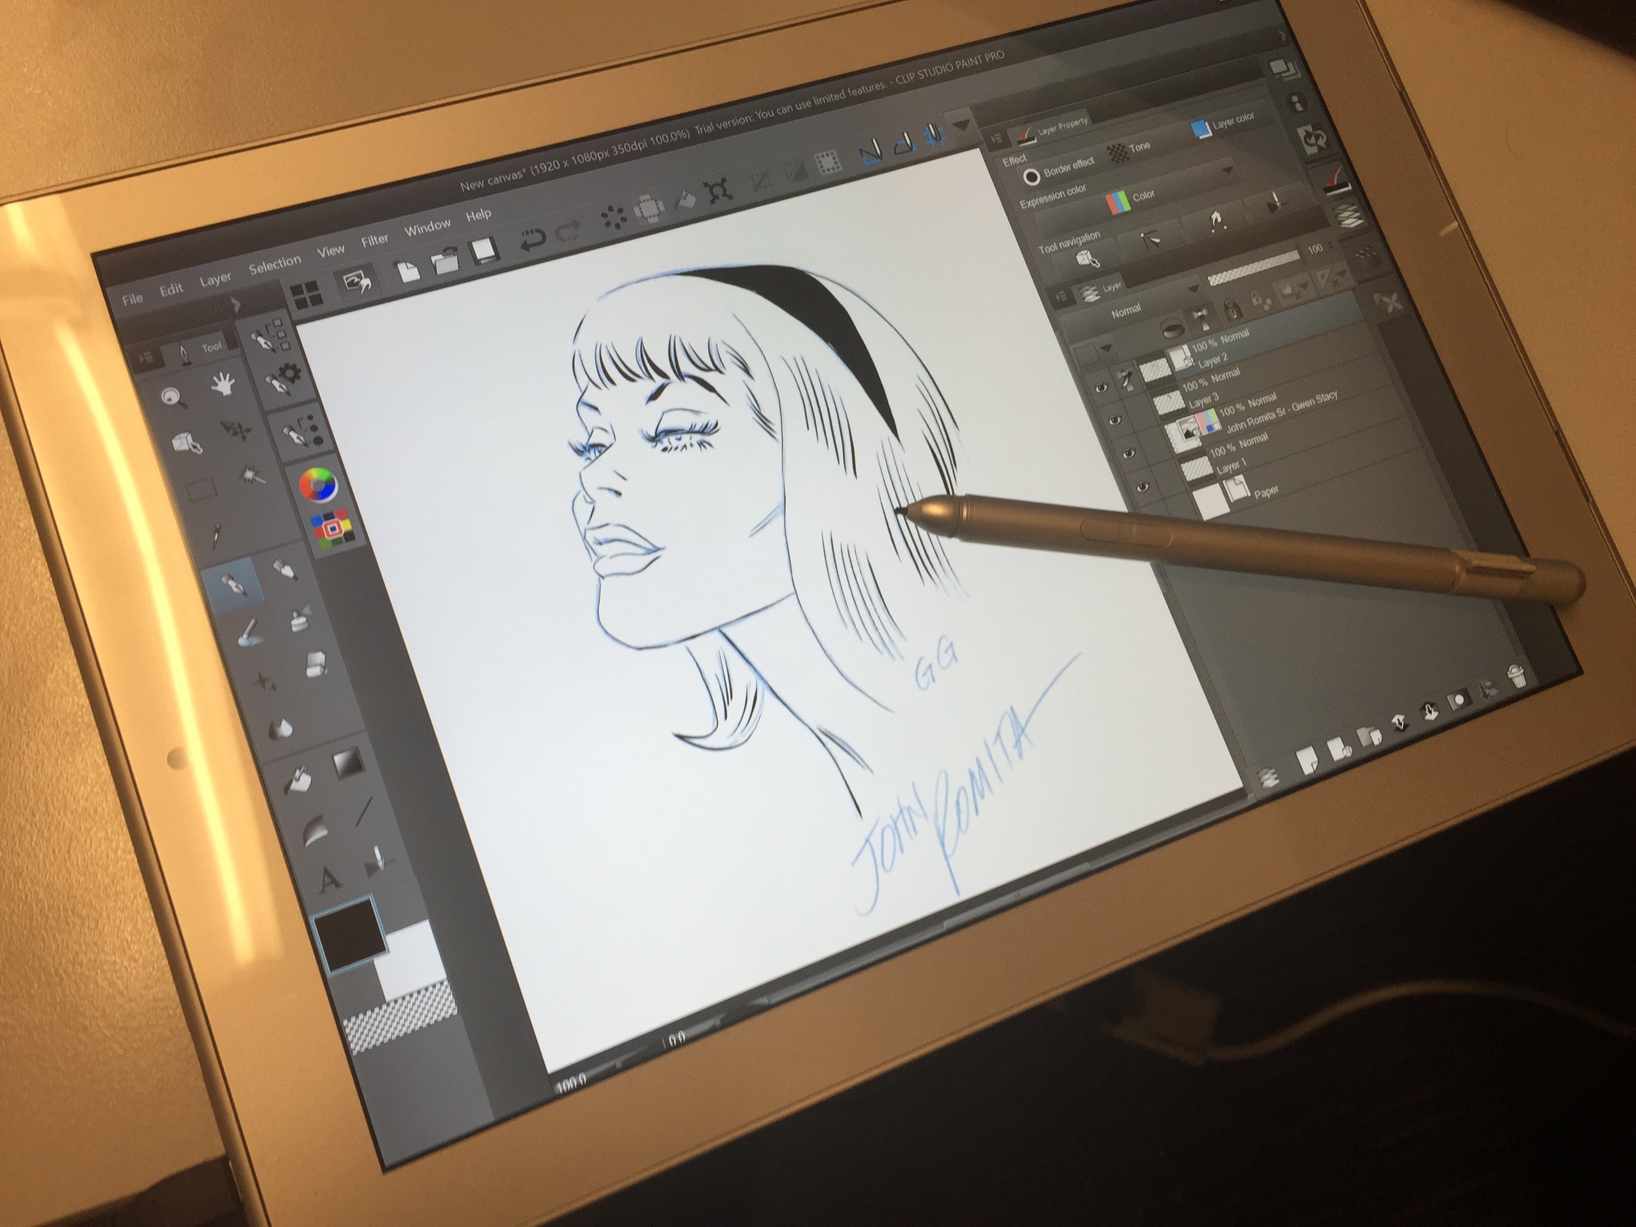Viewport: 1636px width, 1227px height.
Task: Expand the command bar arrow after snap icons
Action: pos(961,126)
